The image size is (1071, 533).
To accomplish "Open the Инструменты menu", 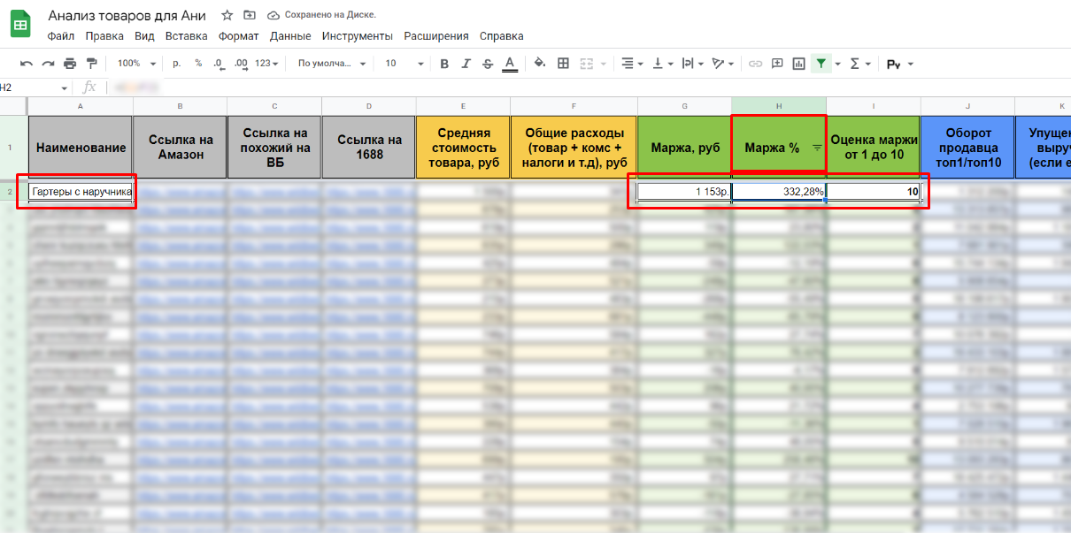I will (358, 36).
